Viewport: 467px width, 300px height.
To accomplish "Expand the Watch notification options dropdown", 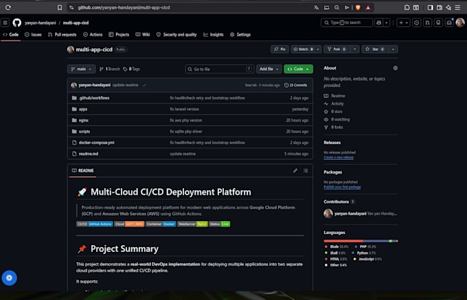I will coord(318,49).
